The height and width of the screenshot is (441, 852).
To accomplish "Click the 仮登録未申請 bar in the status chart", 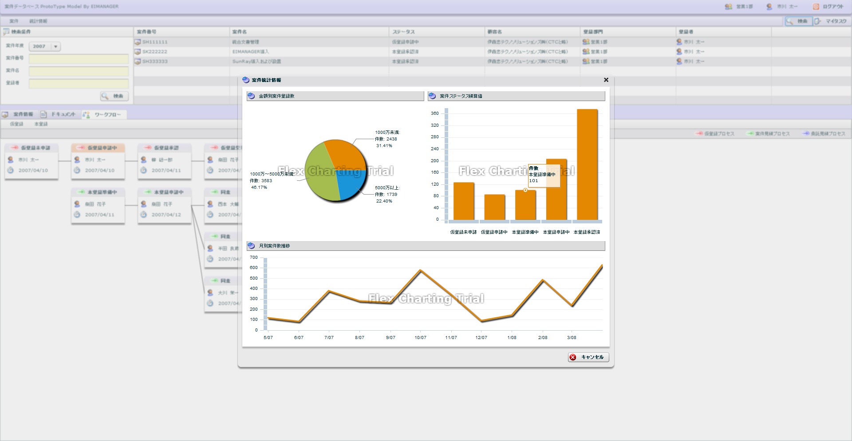I will (x=464, y=201).
